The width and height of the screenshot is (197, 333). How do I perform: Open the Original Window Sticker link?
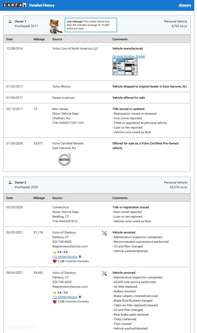click(x=129, y=56)
